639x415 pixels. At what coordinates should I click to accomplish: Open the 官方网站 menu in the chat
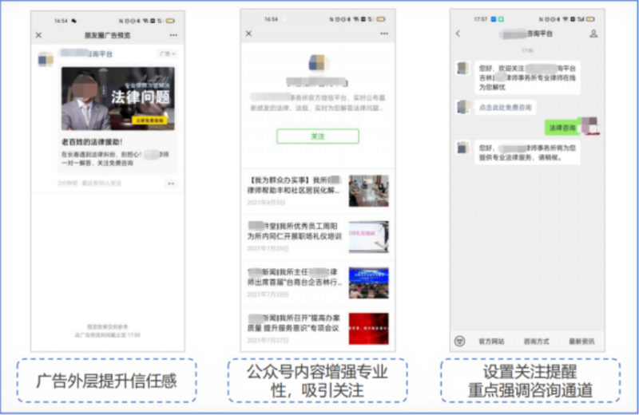[x=492, y=341]
